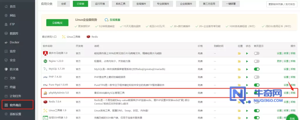Click the 监控 monitor icon in sidebar
This screenshot has height=120, width=300.
click(x=6, y=51)
